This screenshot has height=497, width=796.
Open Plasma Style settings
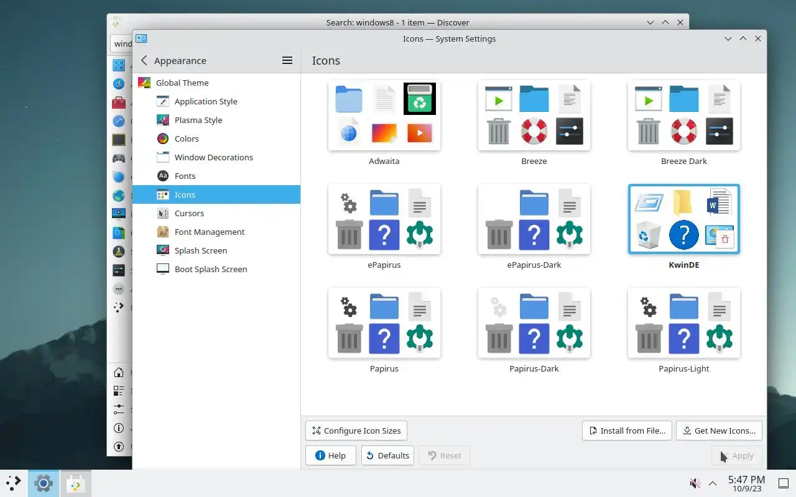pos(216,120)
